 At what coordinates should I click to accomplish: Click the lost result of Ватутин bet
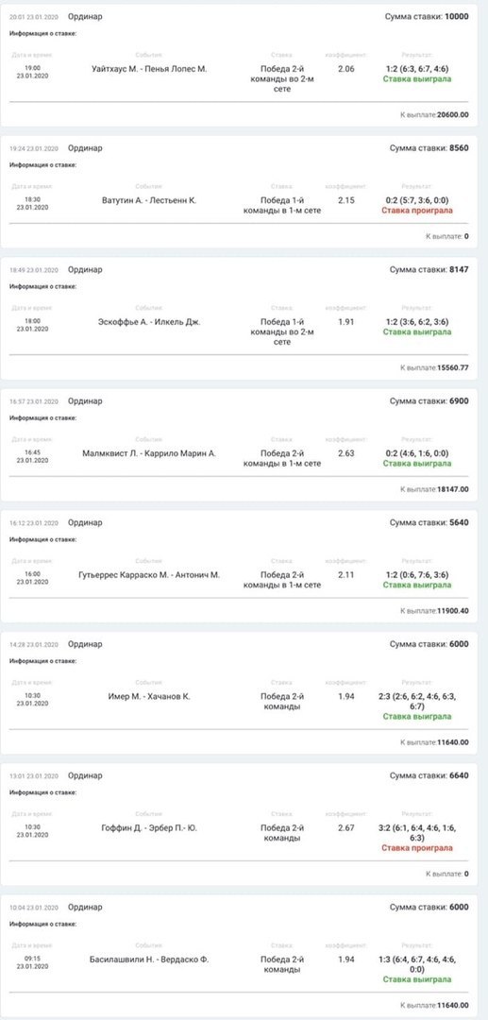(417, 210)
